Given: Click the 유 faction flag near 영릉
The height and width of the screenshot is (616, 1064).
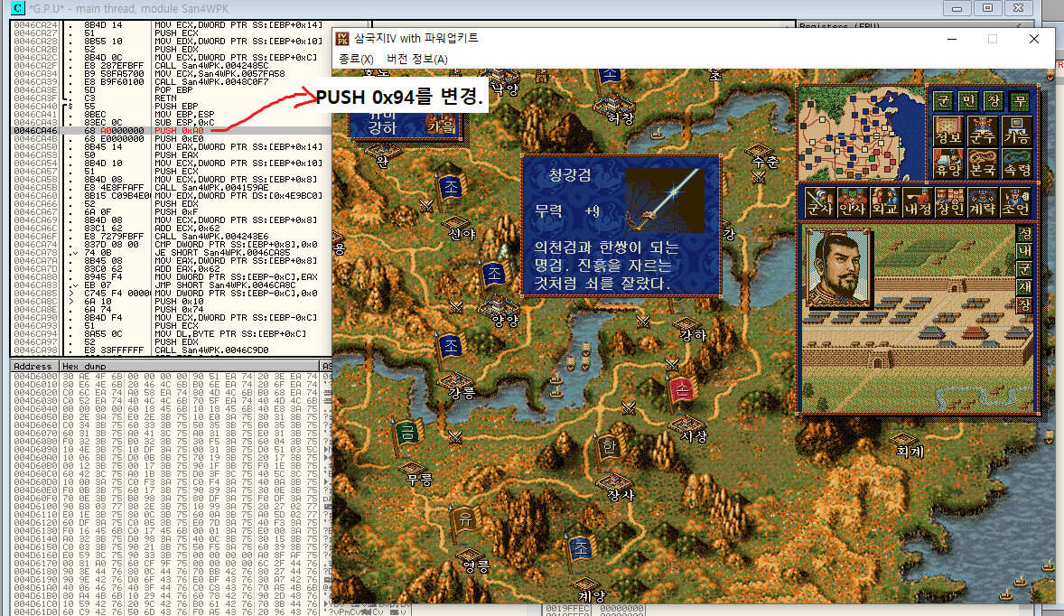Looking at the screenshot, I should [x=466, y=521].
